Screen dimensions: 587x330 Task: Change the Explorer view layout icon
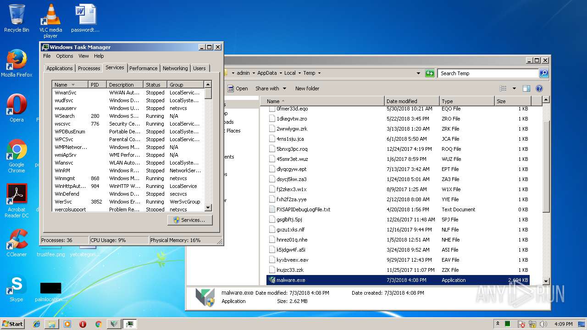coord(503,88)
